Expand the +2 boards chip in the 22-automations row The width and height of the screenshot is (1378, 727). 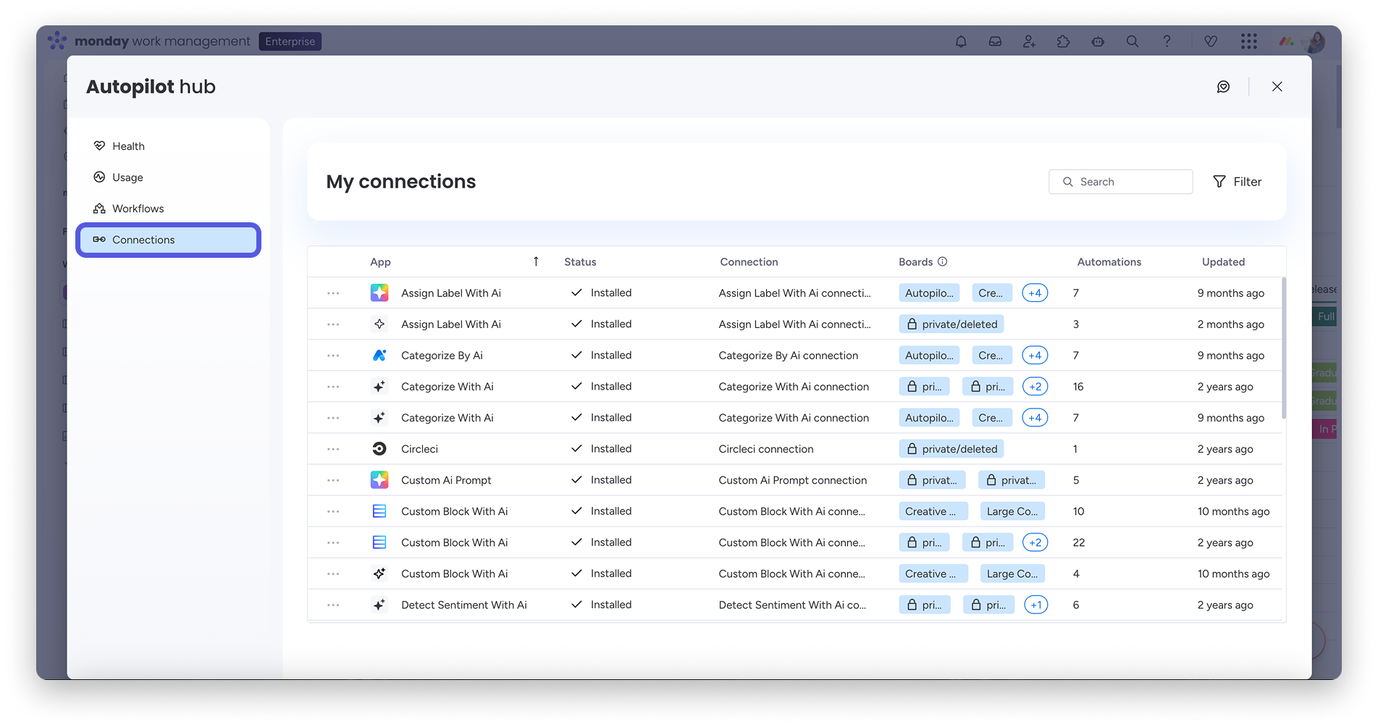tap(1035, 542)
